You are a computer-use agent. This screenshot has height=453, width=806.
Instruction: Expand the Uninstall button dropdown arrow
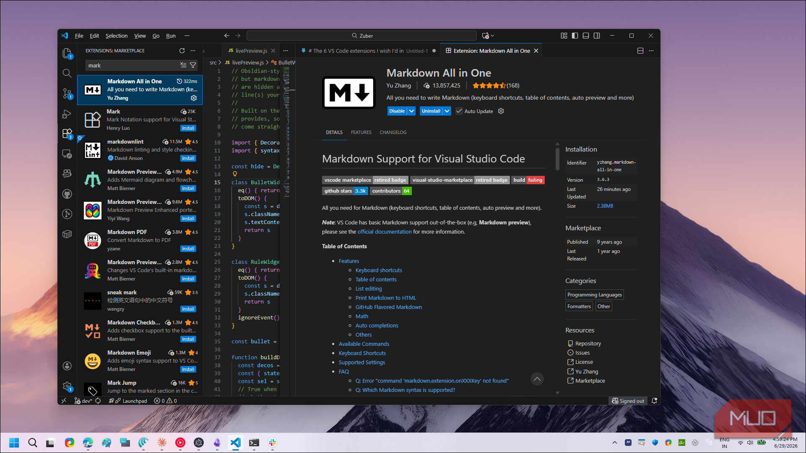tap(447, 111)
